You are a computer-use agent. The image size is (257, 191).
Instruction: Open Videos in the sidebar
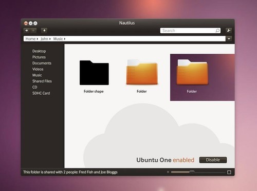pos(38,69)
